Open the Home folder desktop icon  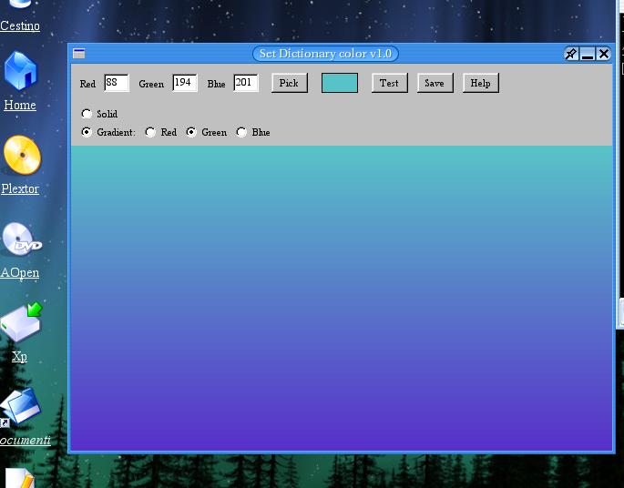(20, 70)
